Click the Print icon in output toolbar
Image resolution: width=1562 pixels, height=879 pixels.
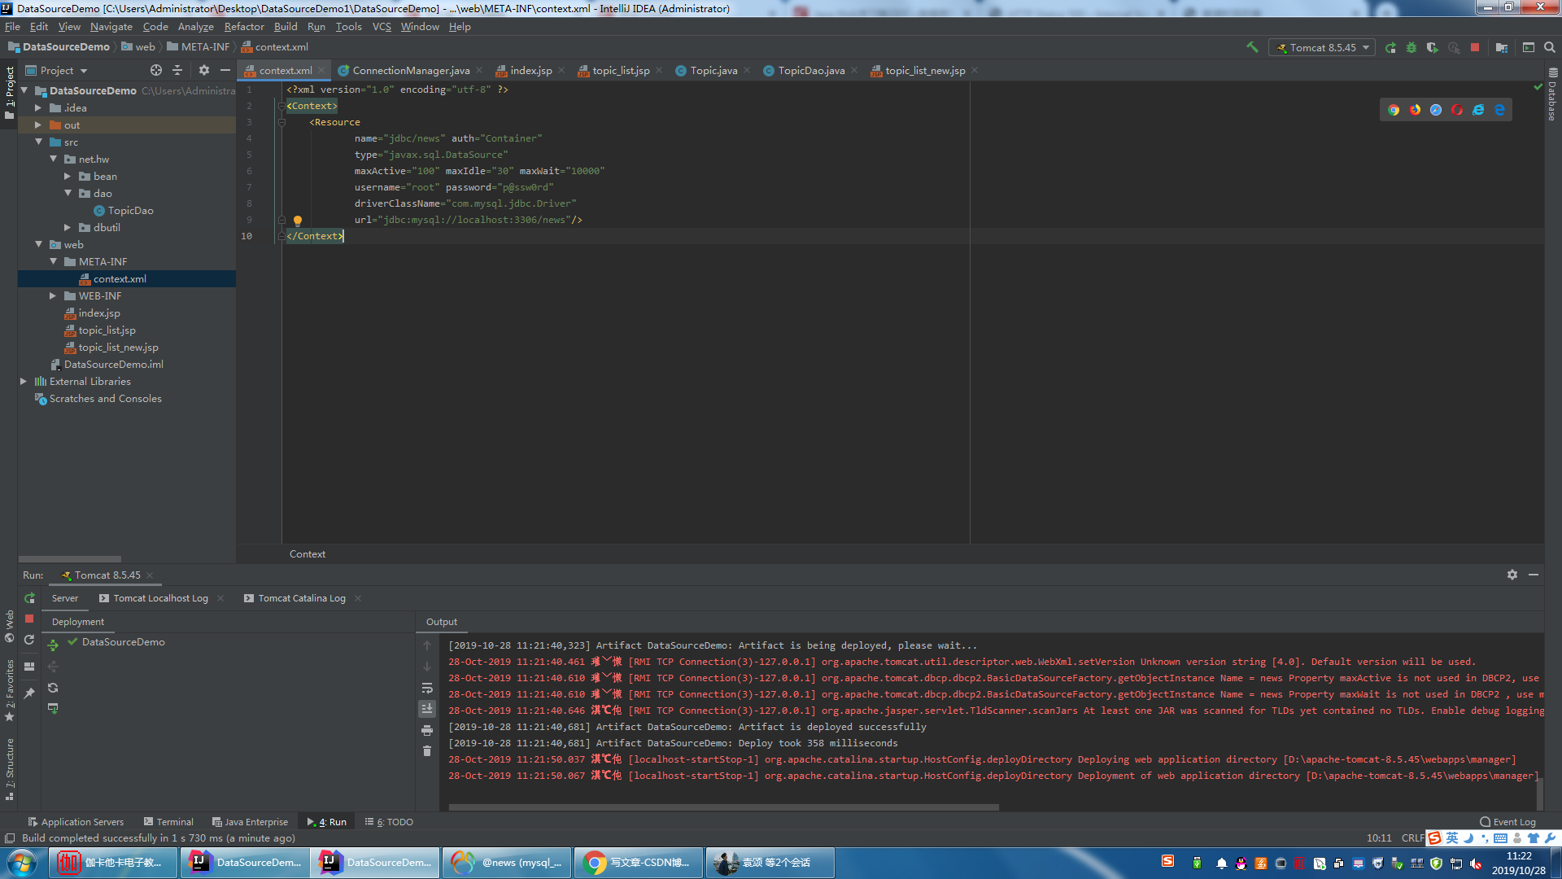point(427,730)
